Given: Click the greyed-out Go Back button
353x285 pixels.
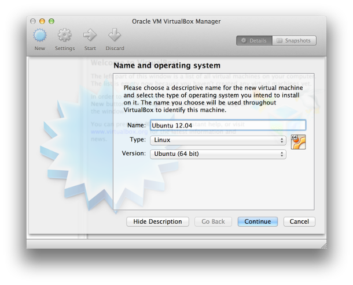Looking at the screenshot, I should [x=213, y=222].
